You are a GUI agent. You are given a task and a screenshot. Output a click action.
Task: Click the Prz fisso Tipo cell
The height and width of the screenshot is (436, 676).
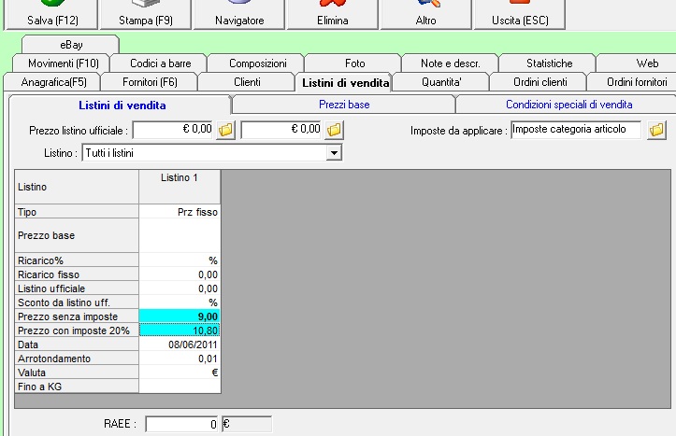[180, 212]
